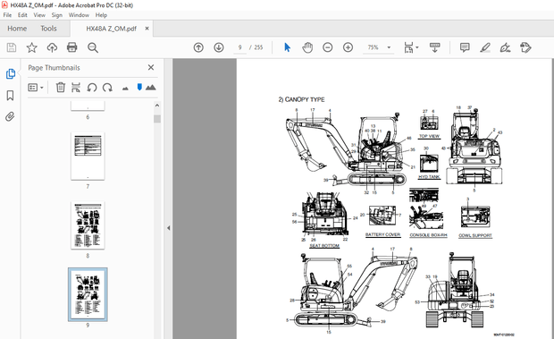The height and width of the screenshot is (339, 554).
Task: Select the arrow Selection tool
Action: pos(287,47)
